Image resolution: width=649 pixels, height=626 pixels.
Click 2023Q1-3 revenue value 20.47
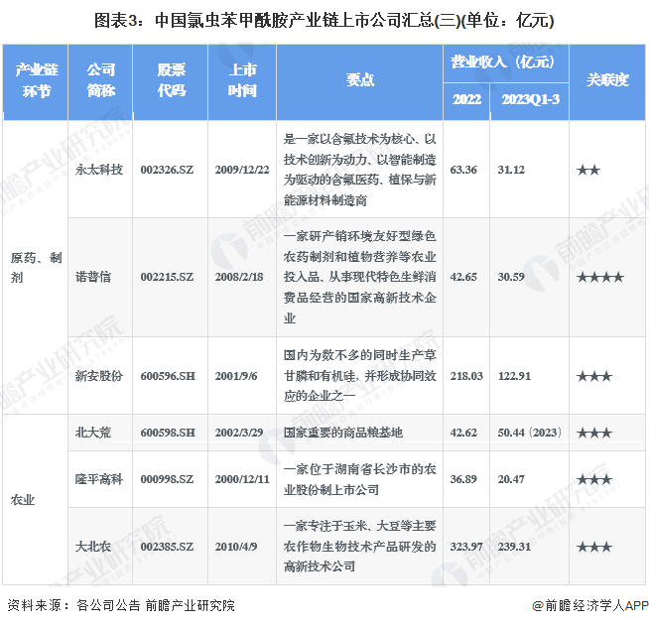pos(511,479)
